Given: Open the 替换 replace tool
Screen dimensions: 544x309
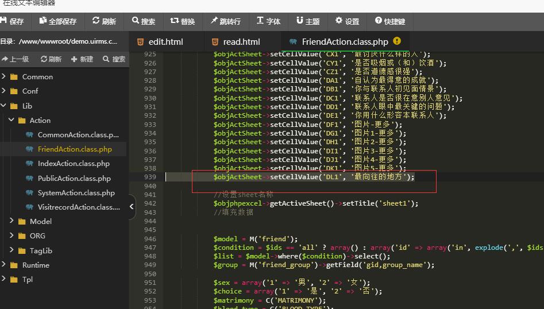Looking at the screenshot, I should pyautogui.click(x=183, y=21).
